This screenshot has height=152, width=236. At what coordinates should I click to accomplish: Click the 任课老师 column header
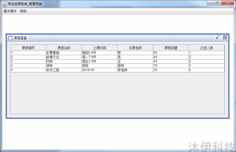[135, 48]
